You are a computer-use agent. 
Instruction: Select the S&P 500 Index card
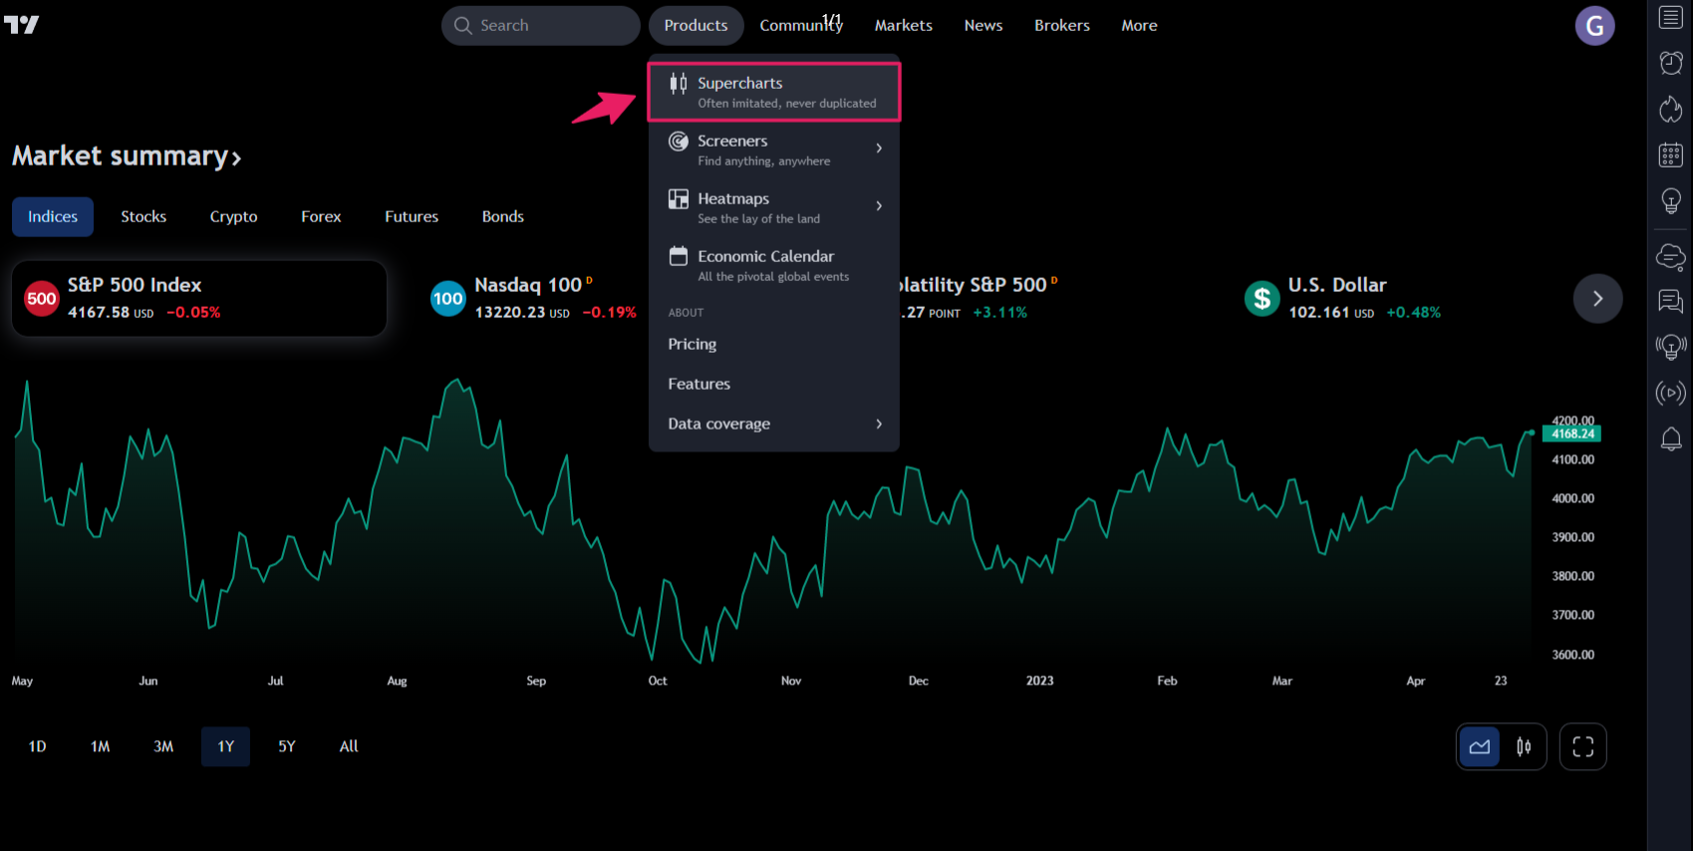(x=199, y=298)
